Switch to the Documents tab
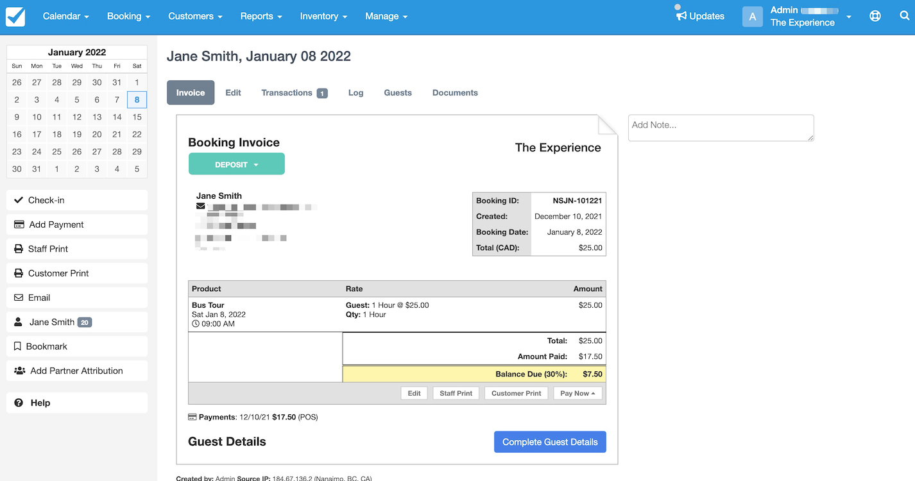Viewport: 915px width, 481px height. coord(455,92)
